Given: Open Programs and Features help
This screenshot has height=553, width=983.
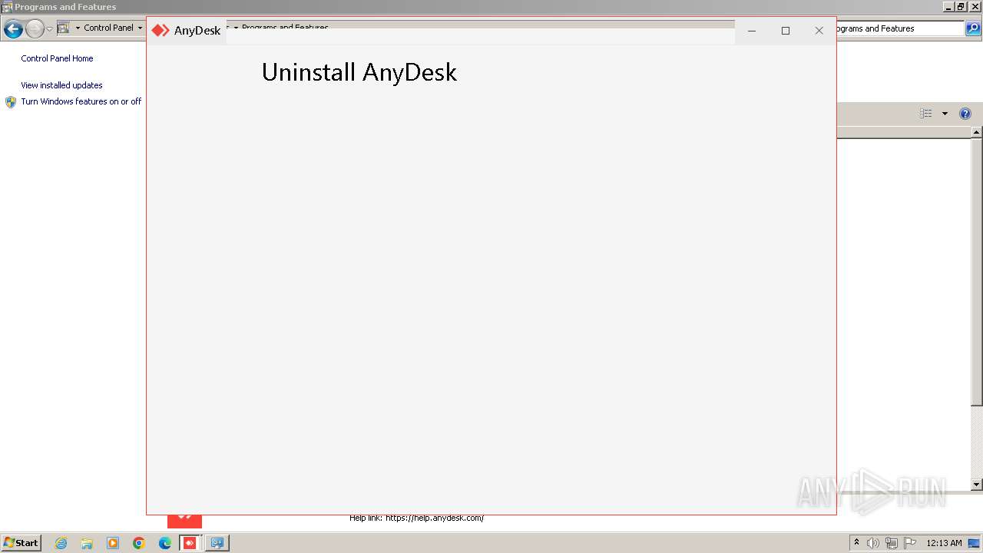Looking at the screenshot, I should [965, 114].
